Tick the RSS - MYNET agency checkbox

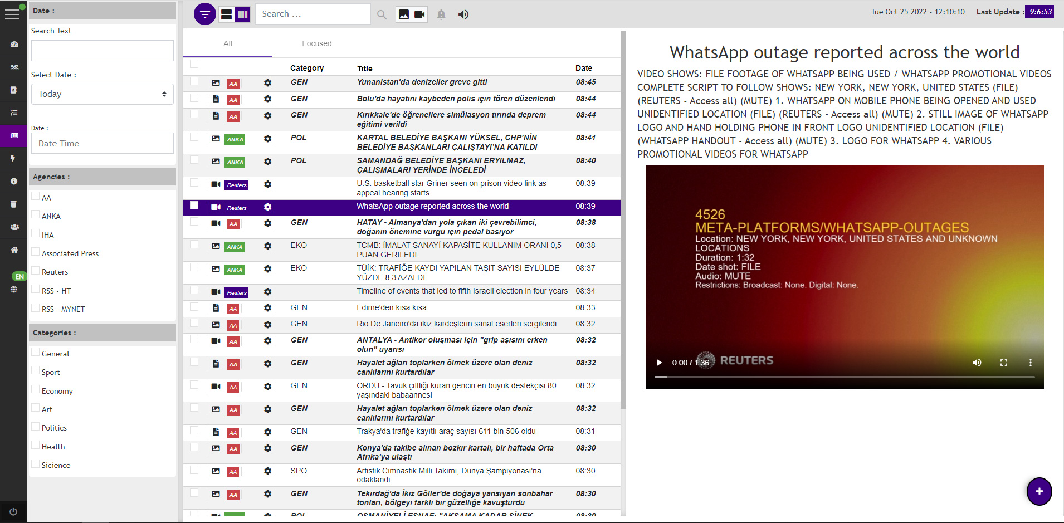pos(36,307)
